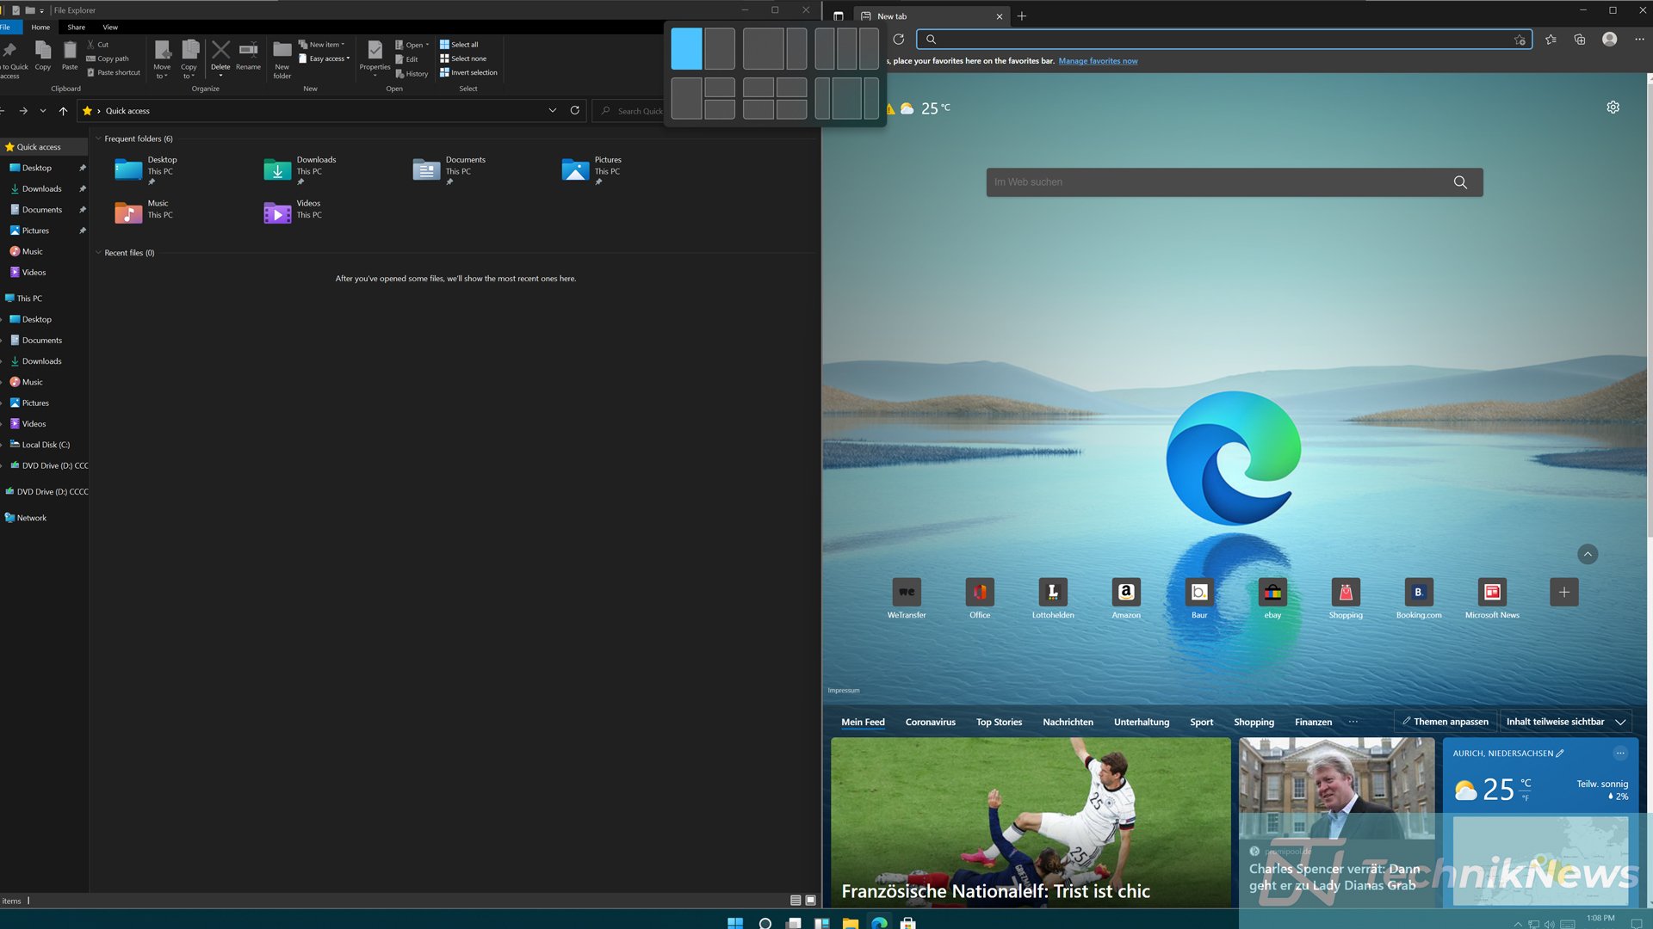Refresh the Quick access address bar
The height and width of the screenshot is (929, 1653).
pyautogui.click(x=575, y=110)
